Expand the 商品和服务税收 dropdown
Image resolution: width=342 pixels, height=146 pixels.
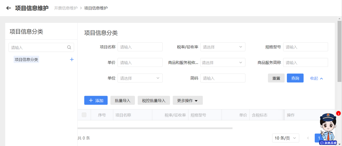223,62
